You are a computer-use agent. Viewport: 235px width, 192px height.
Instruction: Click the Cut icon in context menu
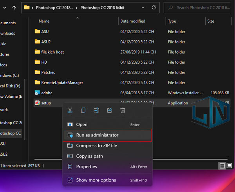click(70, 111)
